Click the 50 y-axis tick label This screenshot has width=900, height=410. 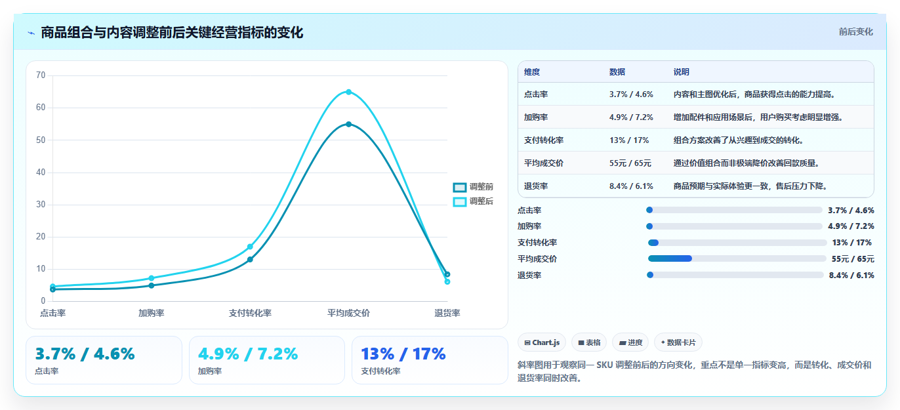point(41,140)
